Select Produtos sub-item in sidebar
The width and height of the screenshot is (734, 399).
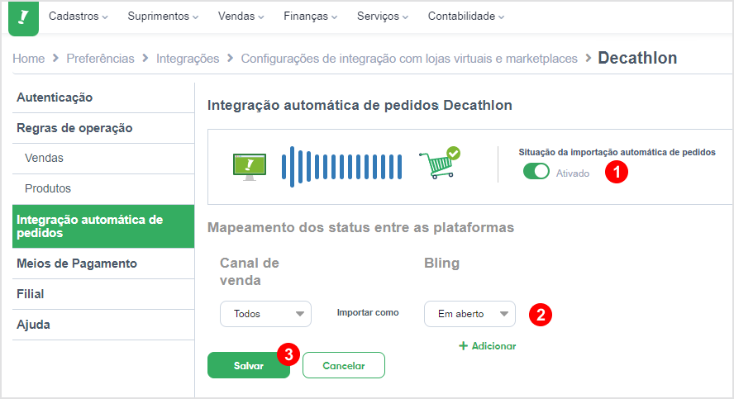[103, 188]
